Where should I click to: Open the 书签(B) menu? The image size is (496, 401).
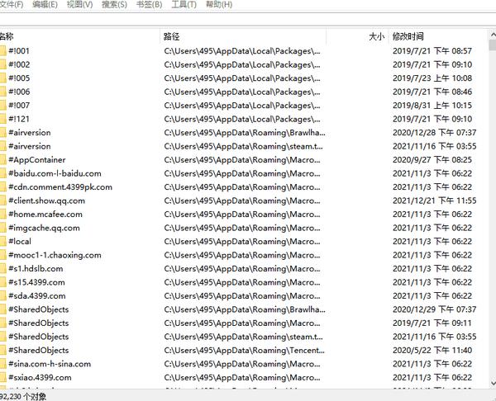(149, 4)
